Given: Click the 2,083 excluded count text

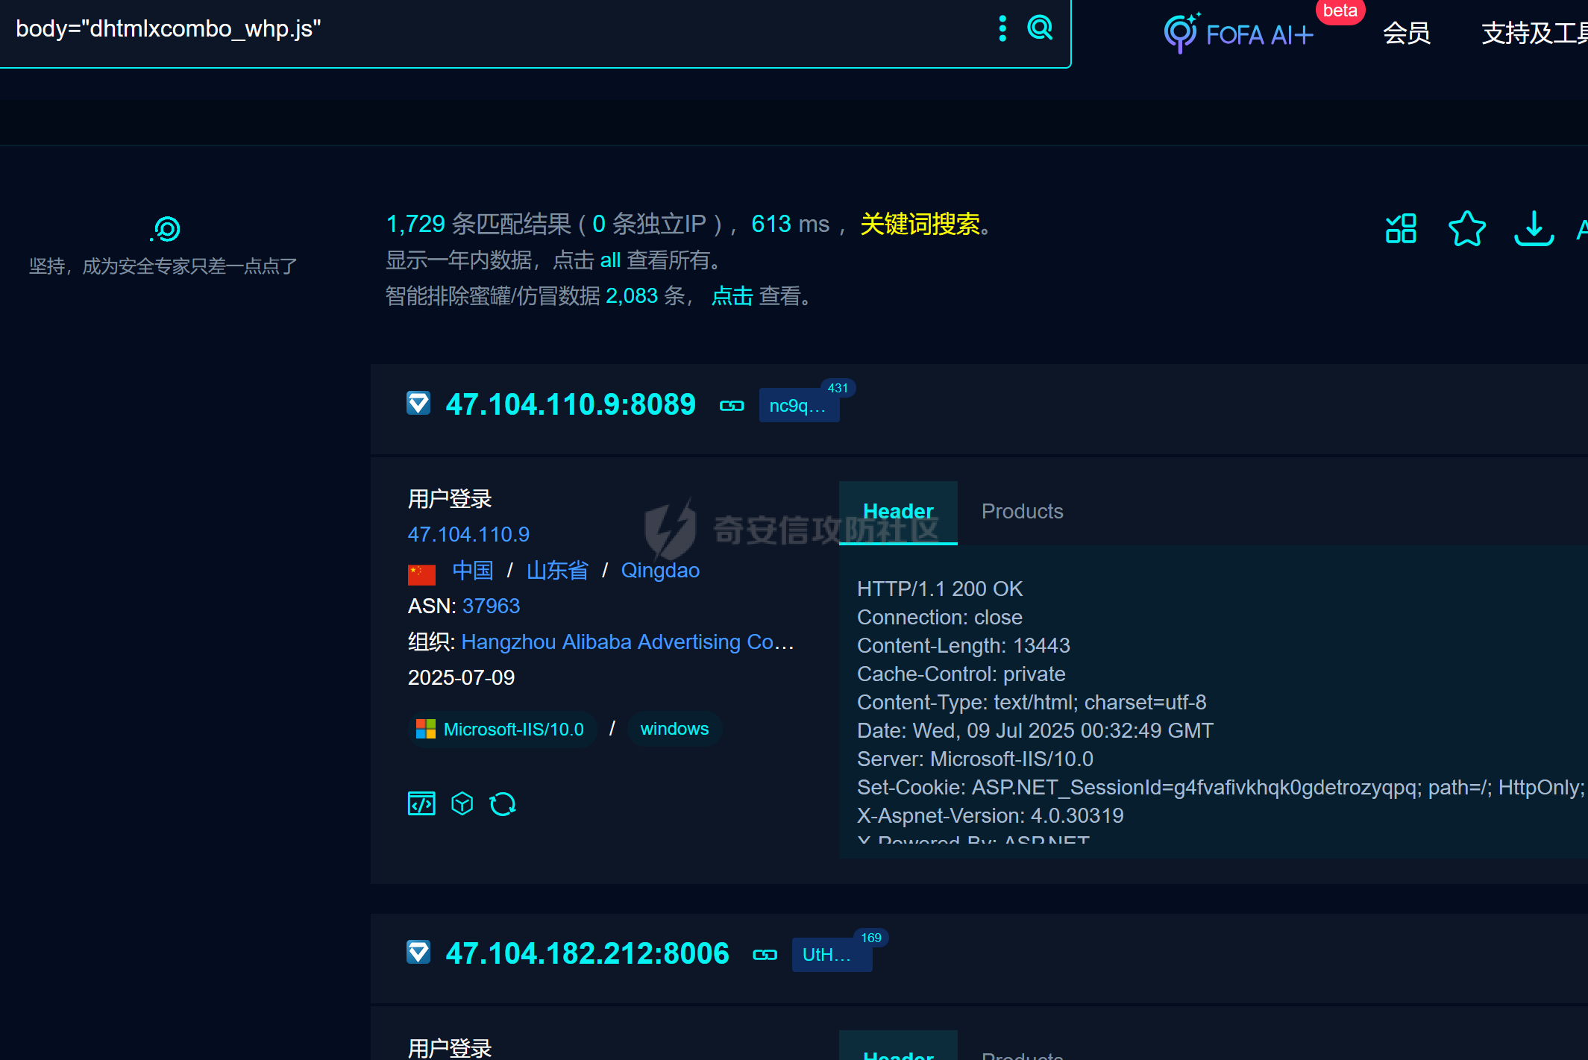Looking at the screenshot, I should (632, 296).
